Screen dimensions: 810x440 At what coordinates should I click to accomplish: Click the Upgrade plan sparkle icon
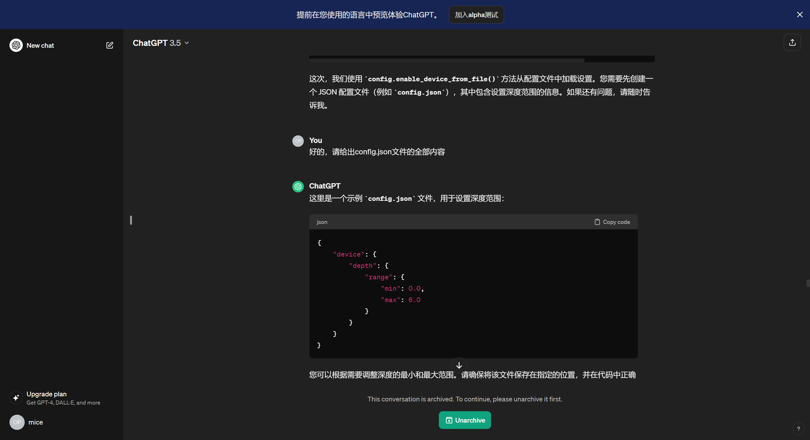coord(16,398)
